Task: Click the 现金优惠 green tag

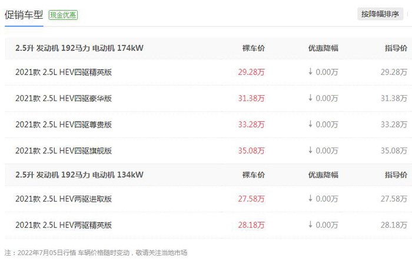Action: (x=63, y=15)
